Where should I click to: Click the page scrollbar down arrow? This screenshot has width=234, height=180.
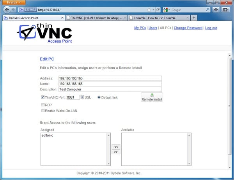230,167
